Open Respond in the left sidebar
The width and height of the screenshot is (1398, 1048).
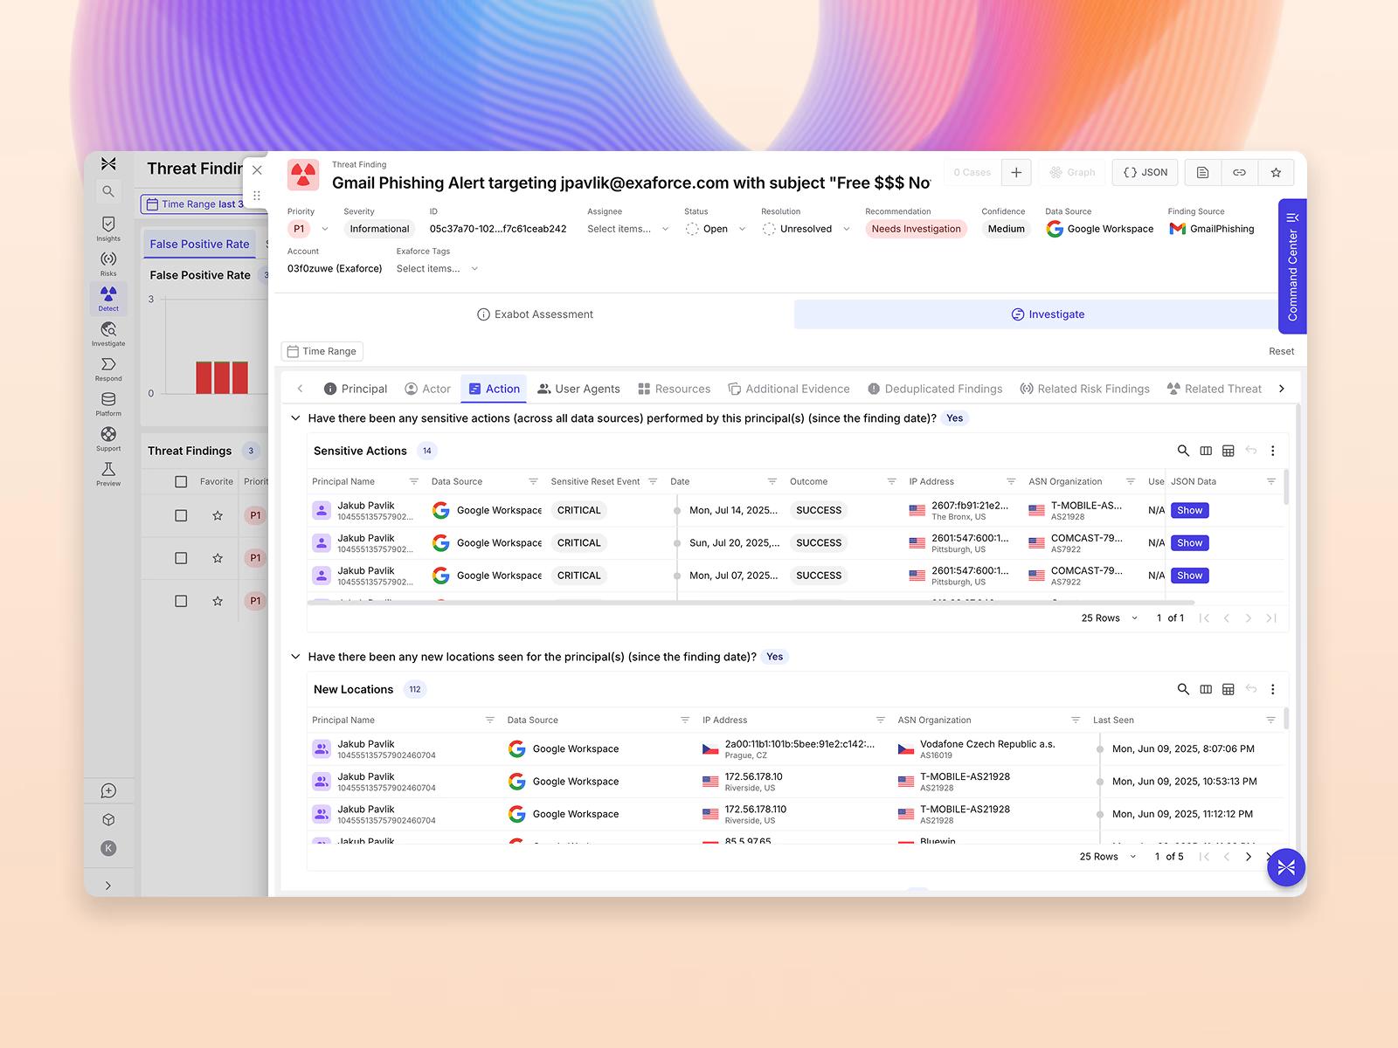(108, 369)
